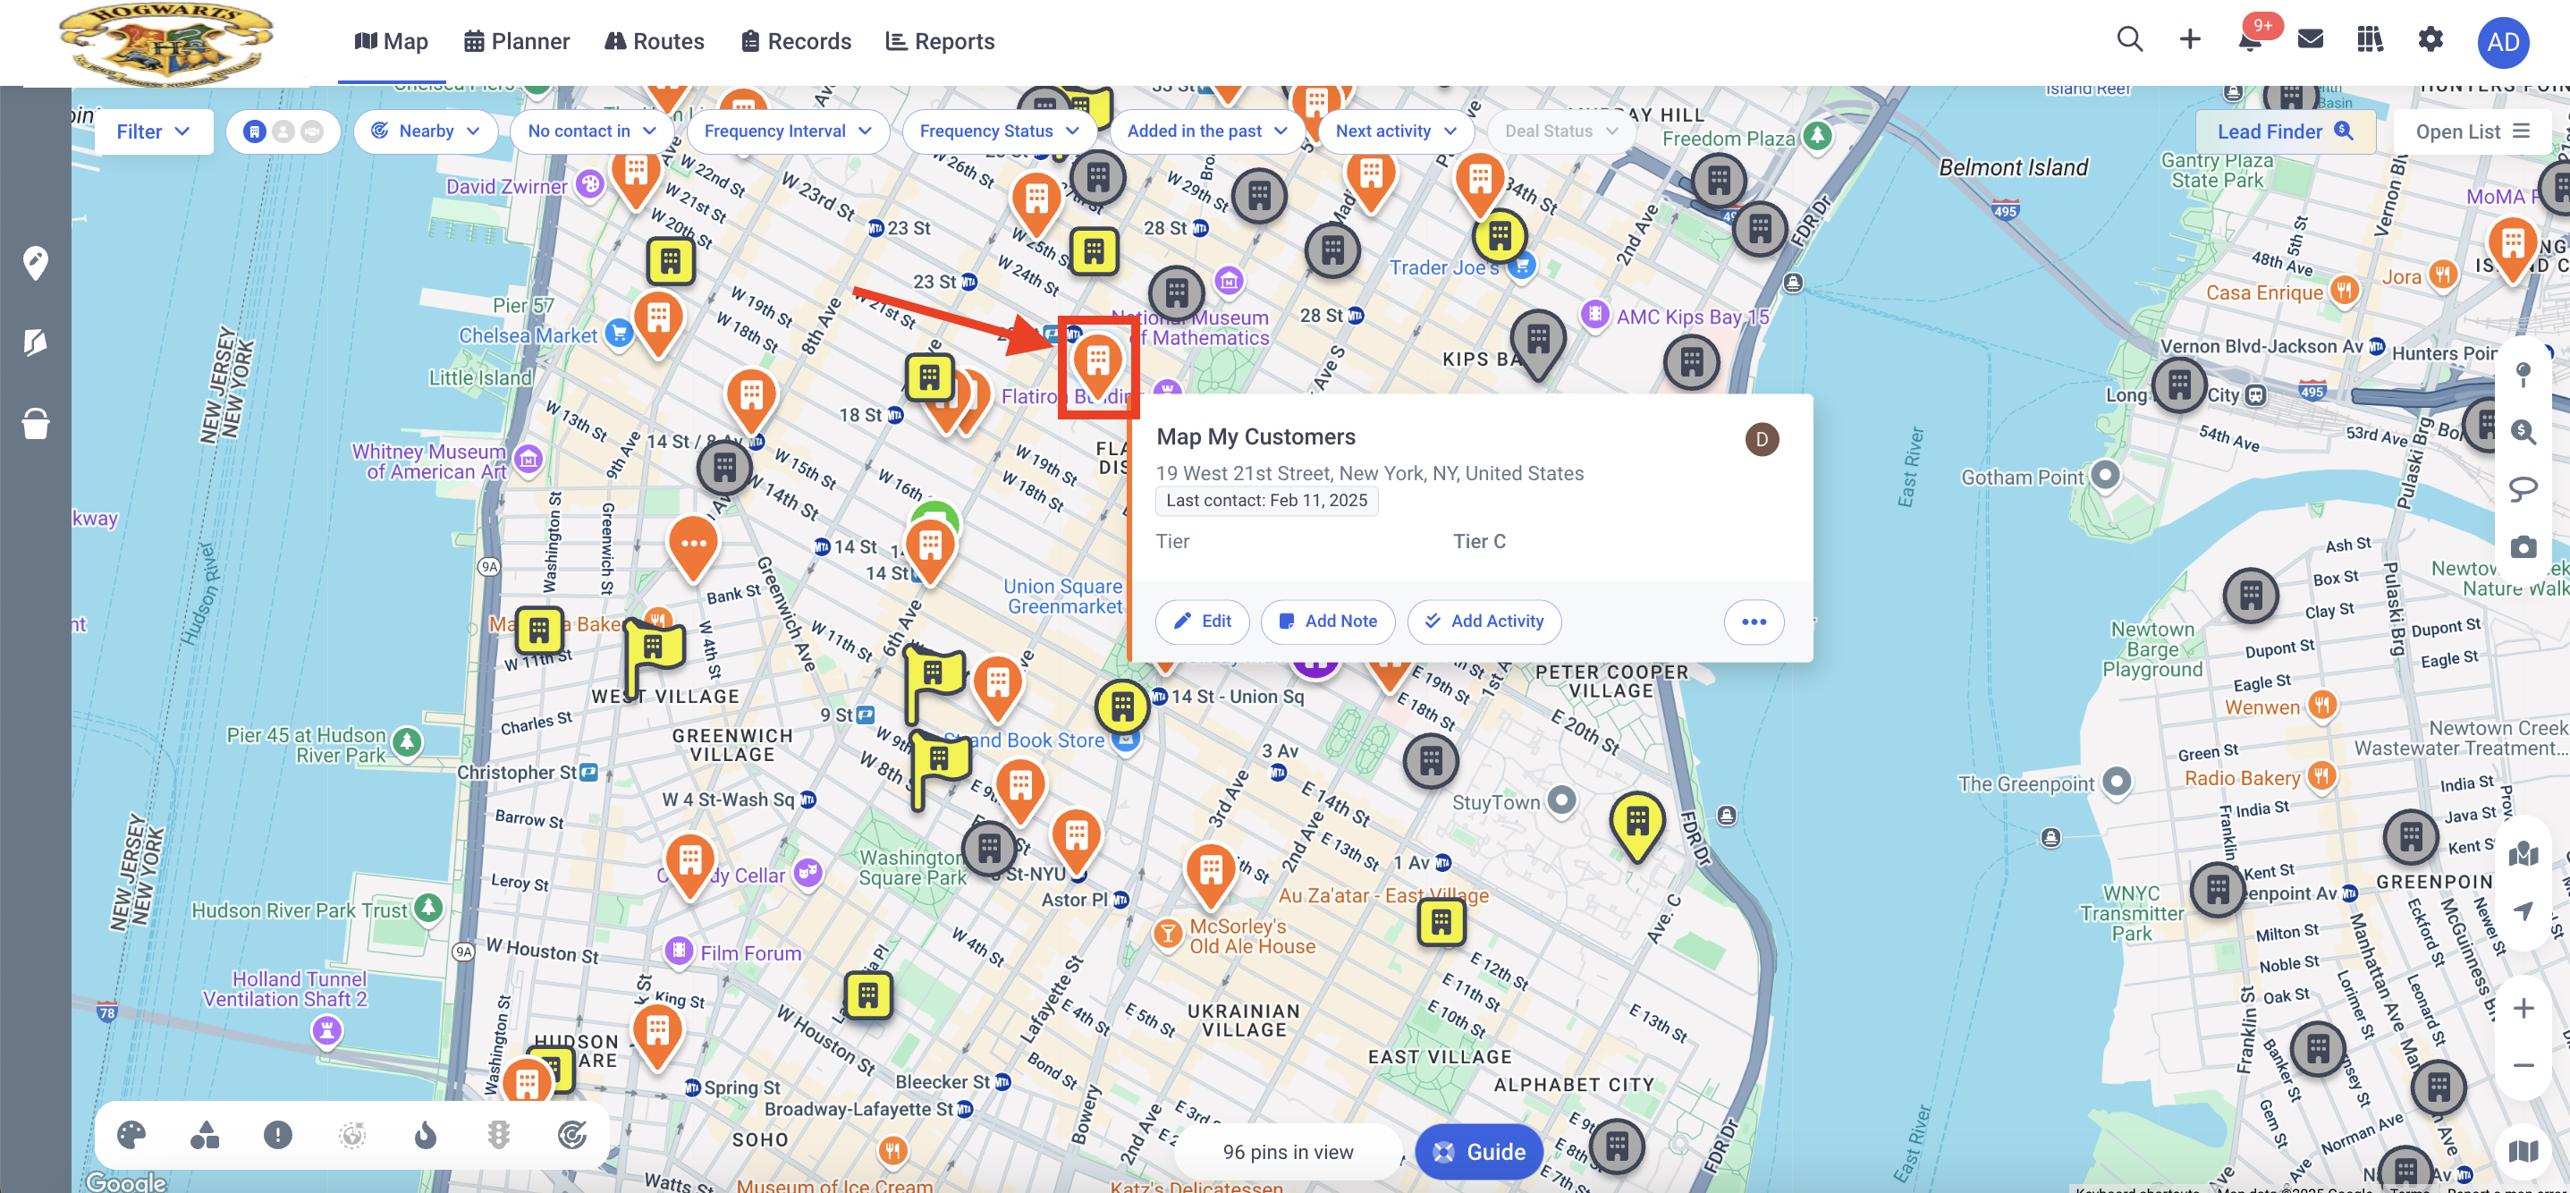Click the map pin layers icon on right

(x=2522, y=853)
